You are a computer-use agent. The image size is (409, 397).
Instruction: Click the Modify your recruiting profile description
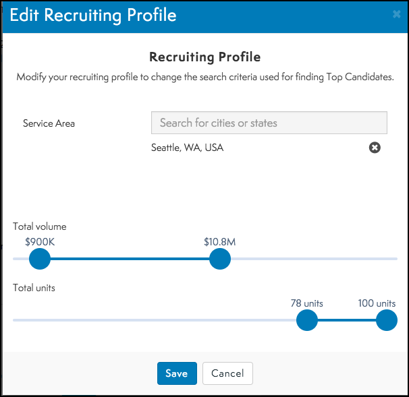[205, 77]
